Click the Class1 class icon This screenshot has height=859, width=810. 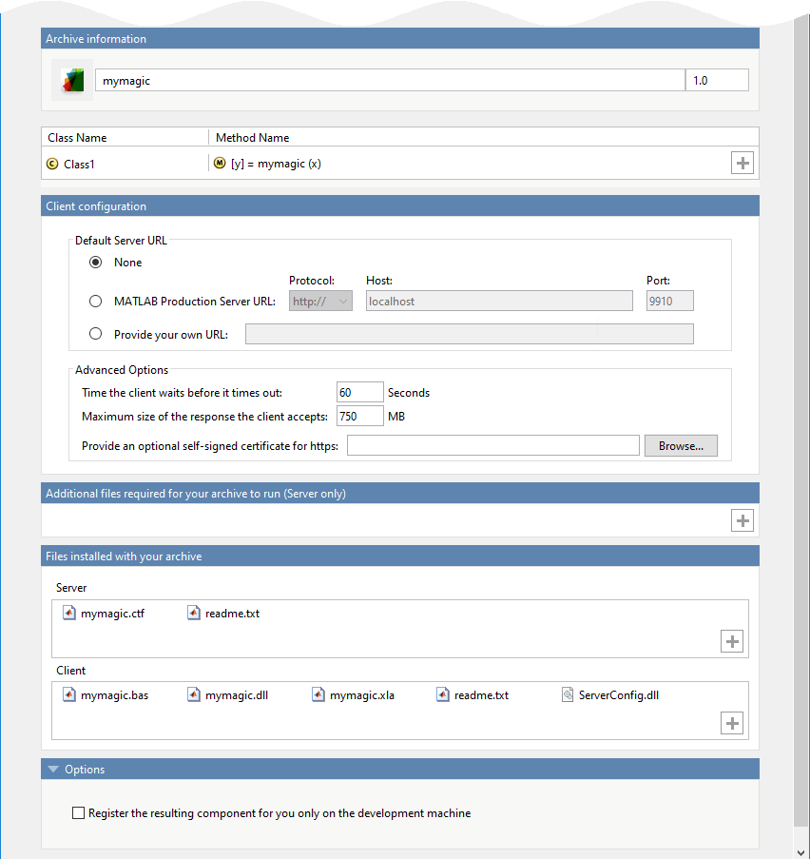(52, 164)
